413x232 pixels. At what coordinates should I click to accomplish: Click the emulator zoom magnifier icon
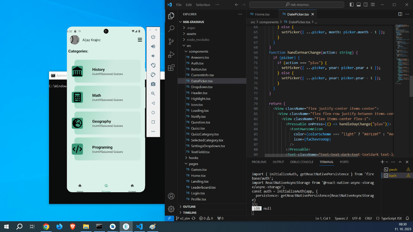coord(153,94)
